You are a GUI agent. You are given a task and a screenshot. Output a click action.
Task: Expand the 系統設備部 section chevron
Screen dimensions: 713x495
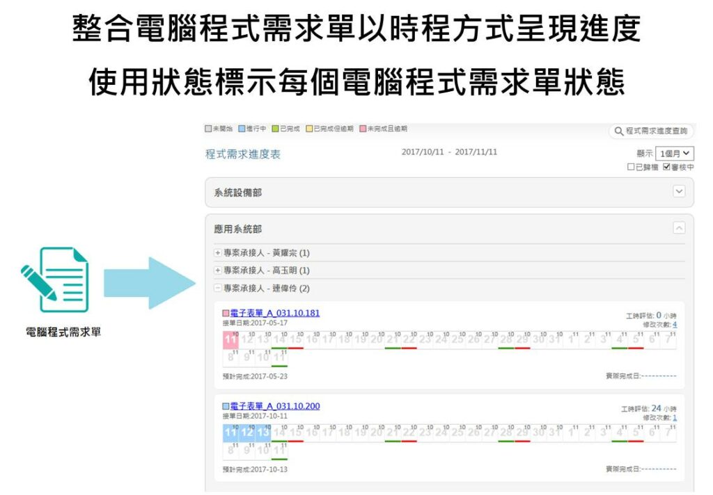(679, 192)
